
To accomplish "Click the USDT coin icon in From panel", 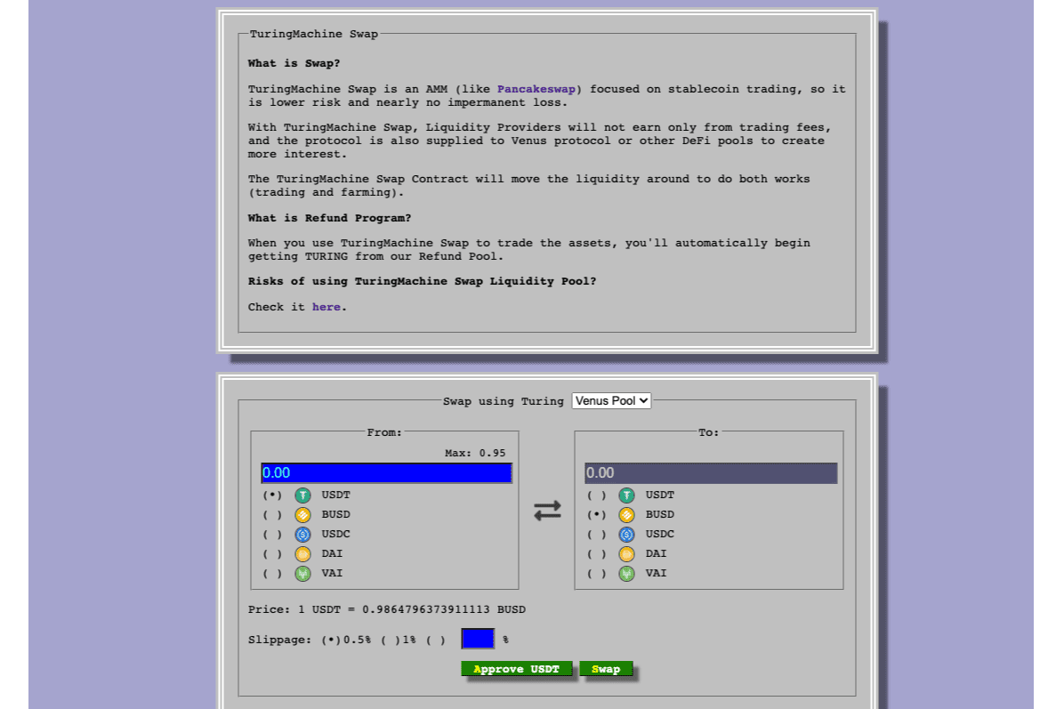I will coord(302,495).
